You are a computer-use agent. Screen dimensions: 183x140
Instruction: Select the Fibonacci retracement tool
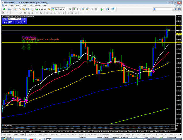point(29,13)
